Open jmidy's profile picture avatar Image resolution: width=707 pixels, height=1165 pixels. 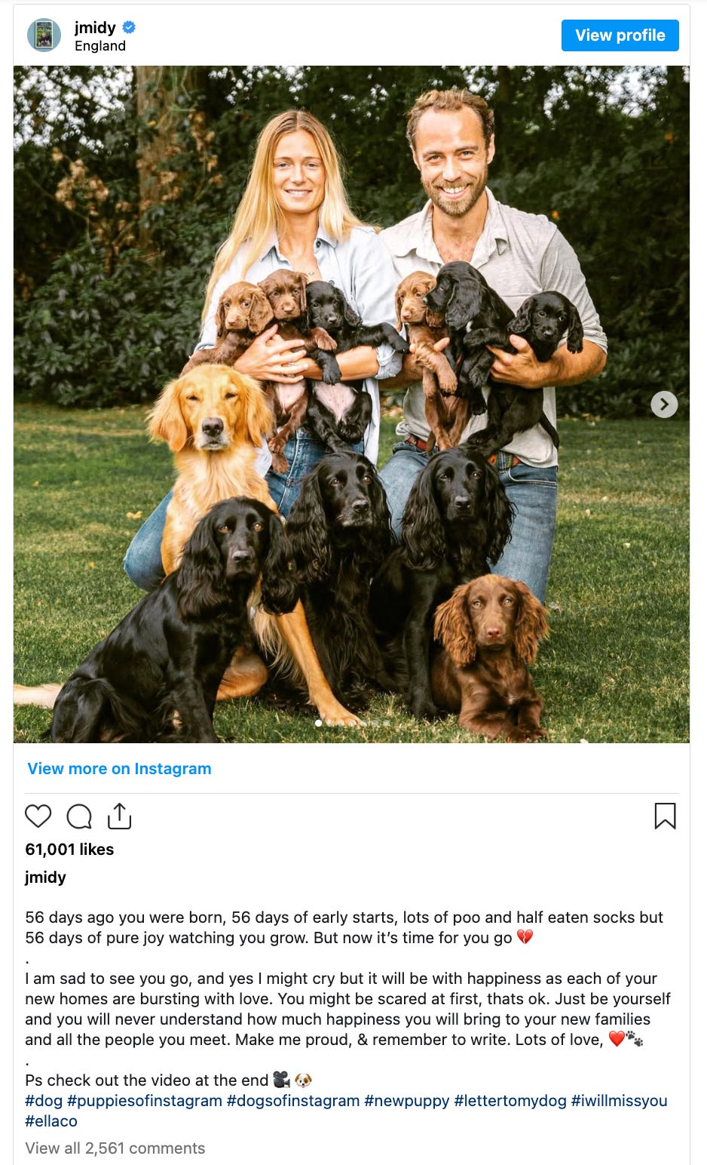(44, 35)
